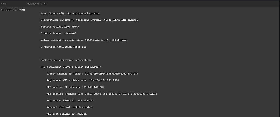280x117 pixels.
Task: Select the KMS machine extended PID line
Action: pyautogui.click(x=102, y=94)
